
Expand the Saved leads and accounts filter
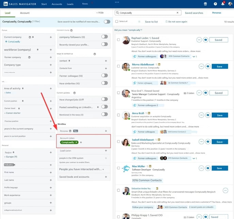point(106,177)
